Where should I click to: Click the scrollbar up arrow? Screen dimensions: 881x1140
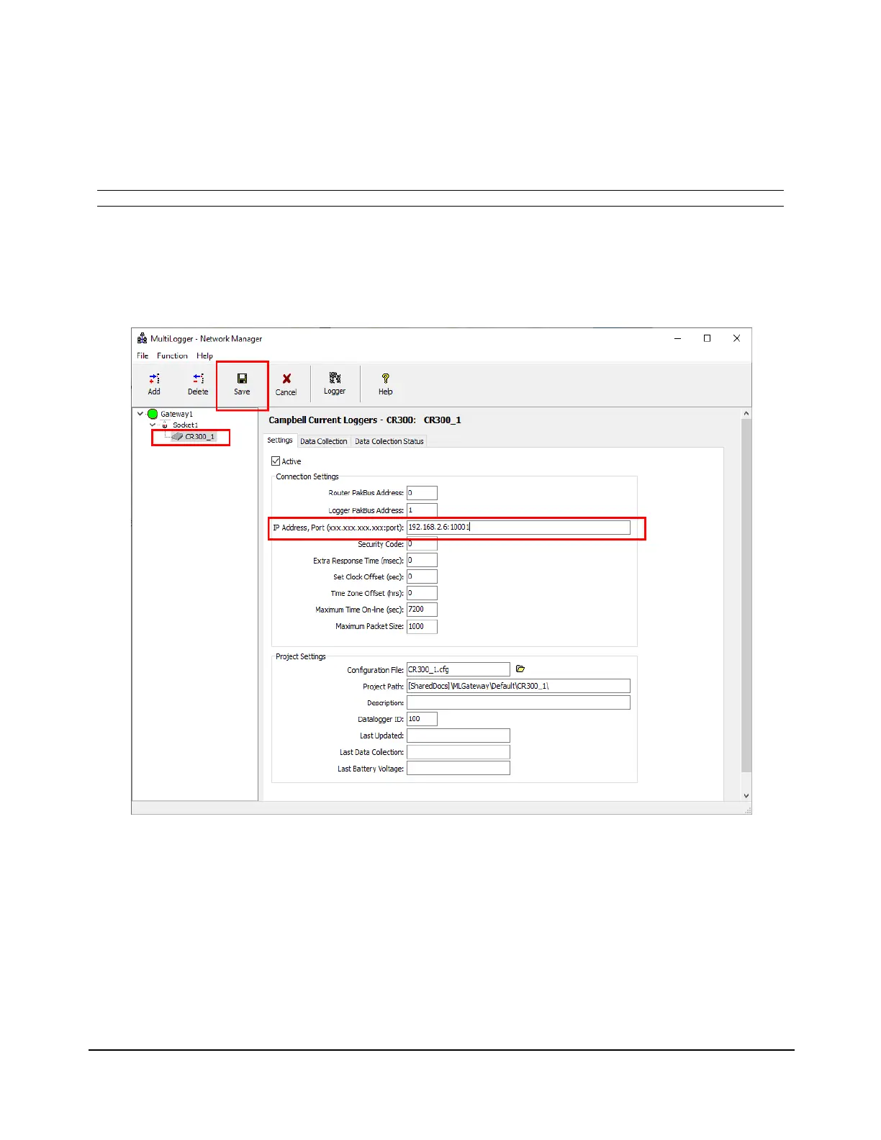pos(746,414)
